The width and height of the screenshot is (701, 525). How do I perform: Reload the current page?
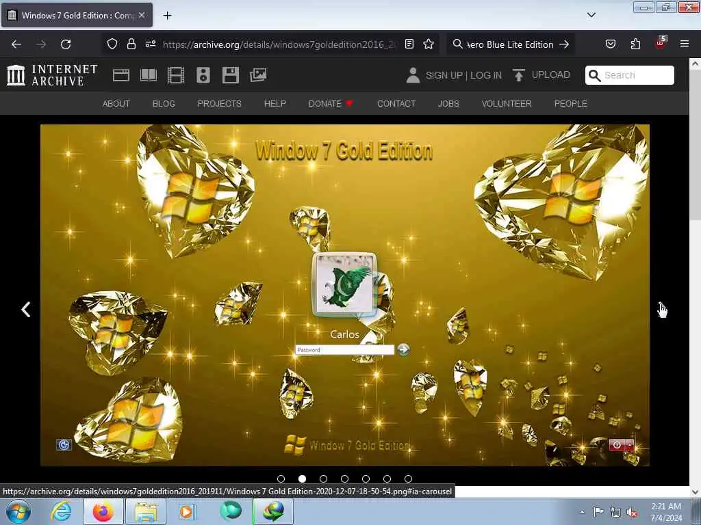point(66,44)
